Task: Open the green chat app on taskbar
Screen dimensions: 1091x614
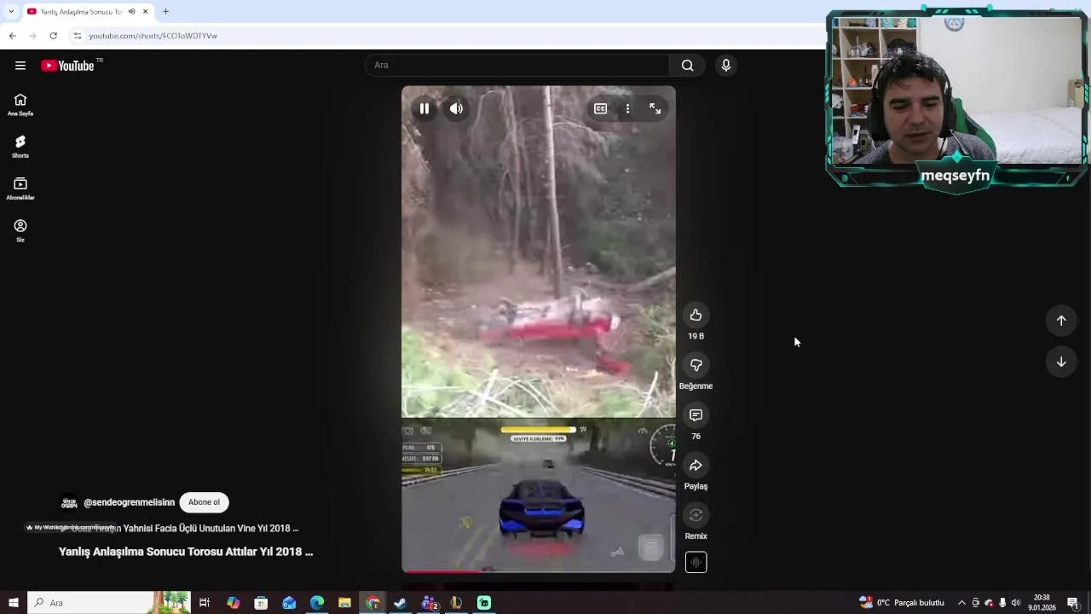Action: 484,603
